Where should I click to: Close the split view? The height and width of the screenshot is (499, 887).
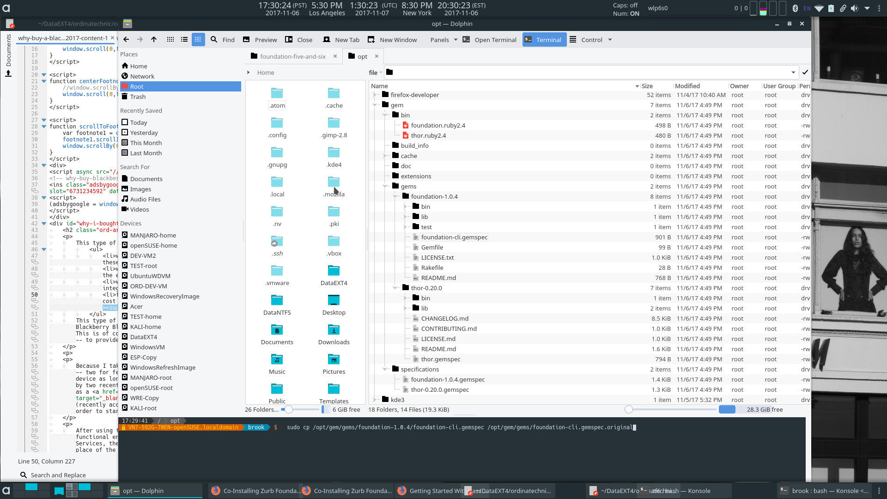tap(299, 40)
